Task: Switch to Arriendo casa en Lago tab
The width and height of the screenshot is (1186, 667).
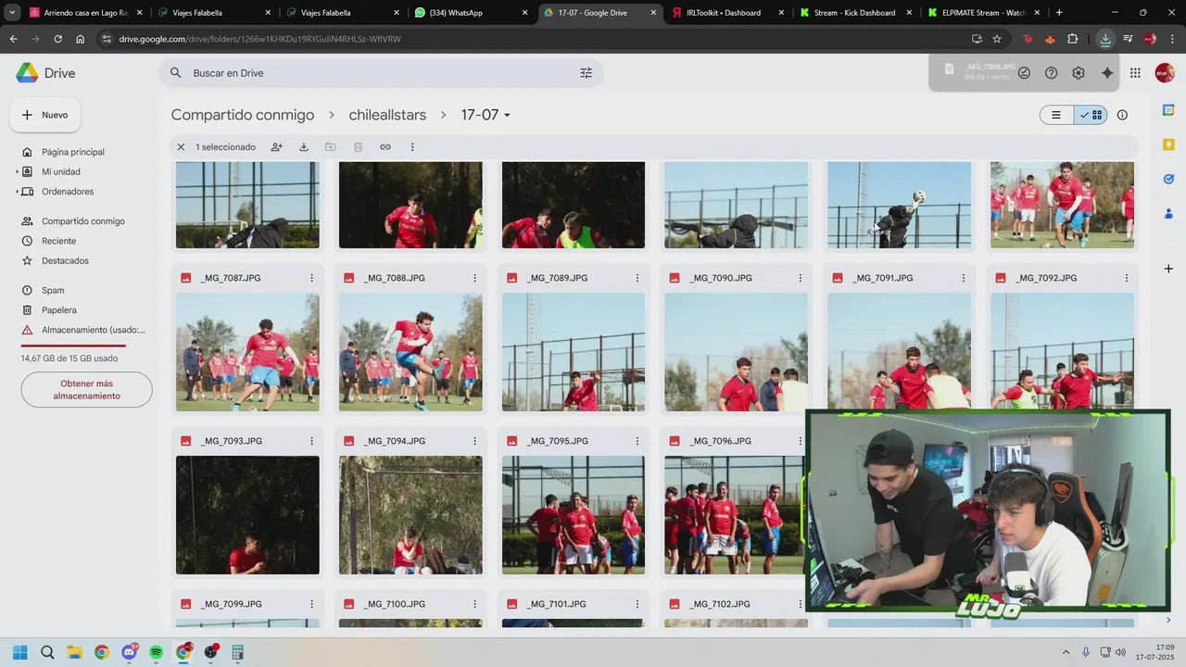Action: (x=83, y=13)
